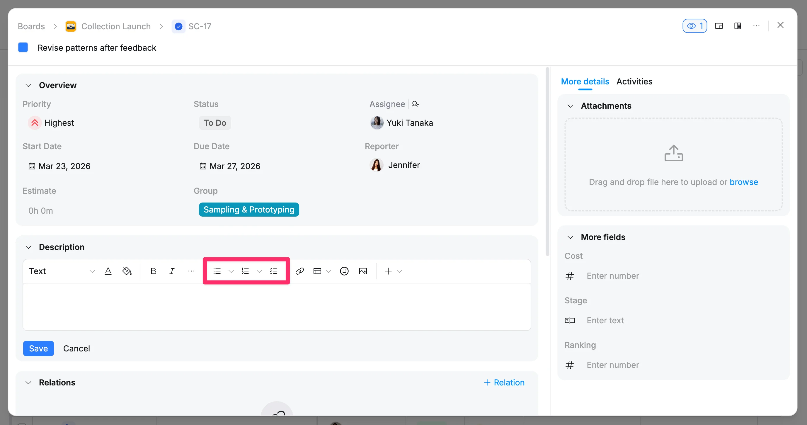
Task: Click inside the description text area
Action: pos(277,307)
